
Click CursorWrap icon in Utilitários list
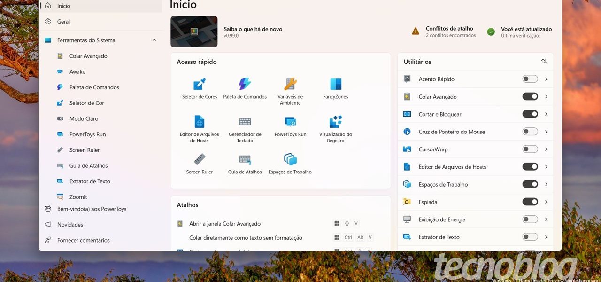[x=407, y=149]
